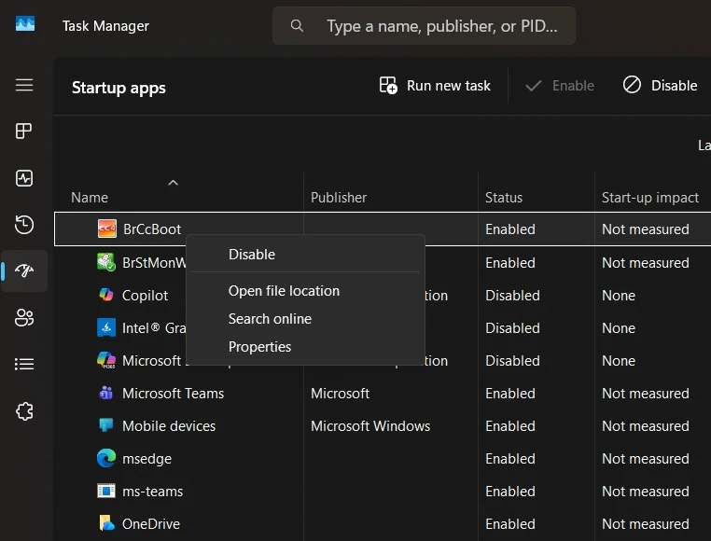Click the Enable toolbar button
Image resolution: width=711 pixels, height=541 pixels.
tap(560, 85)
